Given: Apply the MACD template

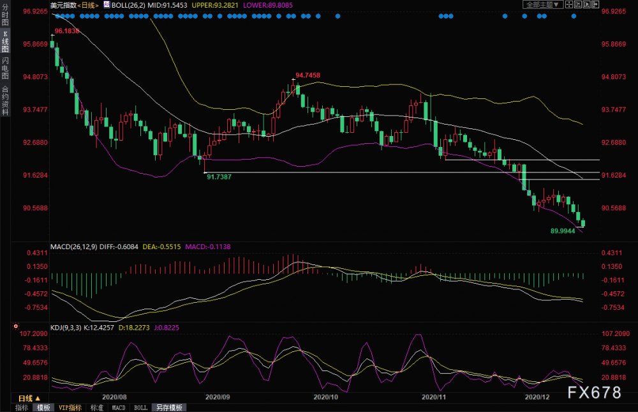Looking at the screenshot, I should (119, 408).
